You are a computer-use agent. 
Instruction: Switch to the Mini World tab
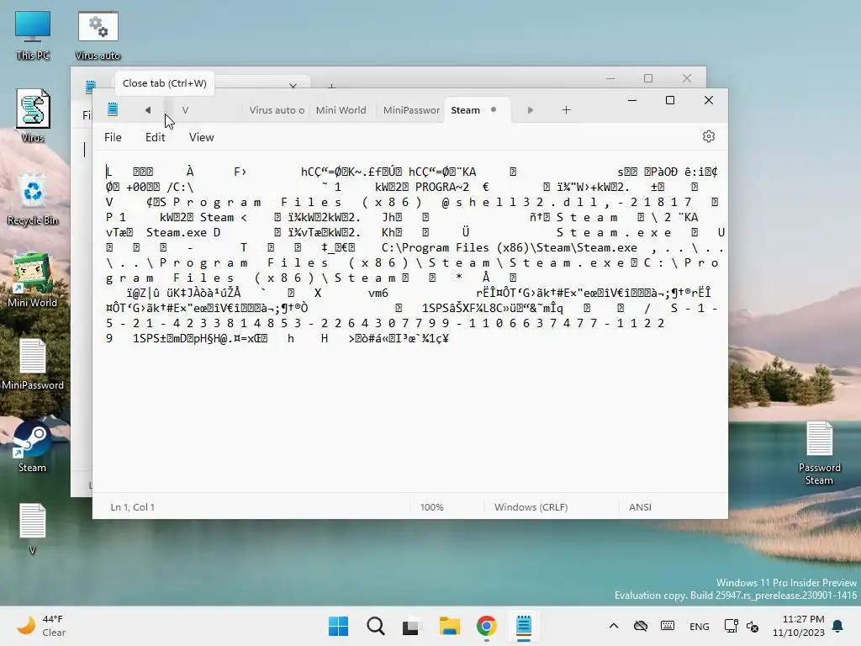point(341,110)
